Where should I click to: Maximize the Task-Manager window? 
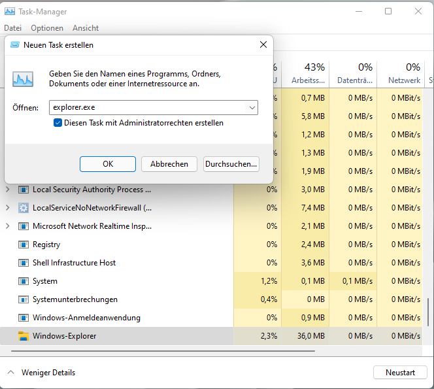(388, 11)
